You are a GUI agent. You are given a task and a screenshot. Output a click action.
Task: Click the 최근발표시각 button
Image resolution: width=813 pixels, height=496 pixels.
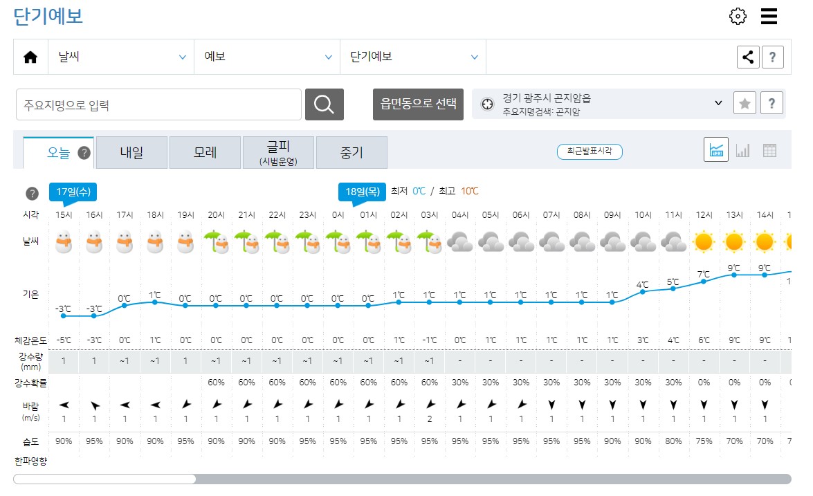click(x=590, y=151)
